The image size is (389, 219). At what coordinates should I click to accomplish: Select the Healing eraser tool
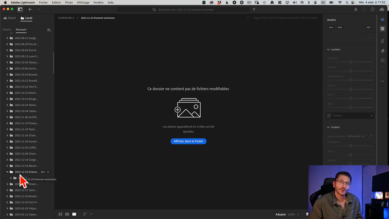(x=383, y=51)
